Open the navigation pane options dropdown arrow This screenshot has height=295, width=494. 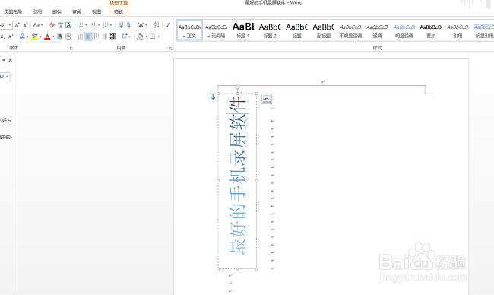click(4, 60)
